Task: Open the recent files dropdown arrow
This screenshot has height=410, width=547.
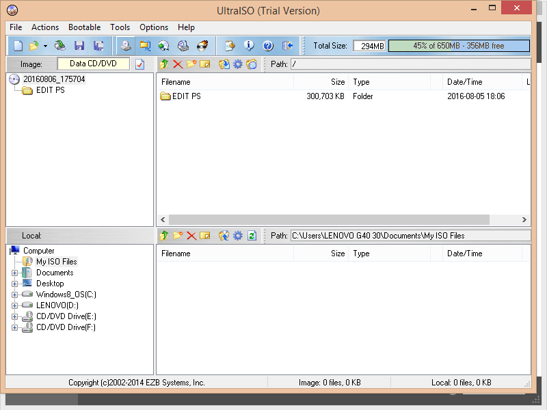Action: click(x=45, y=46)
